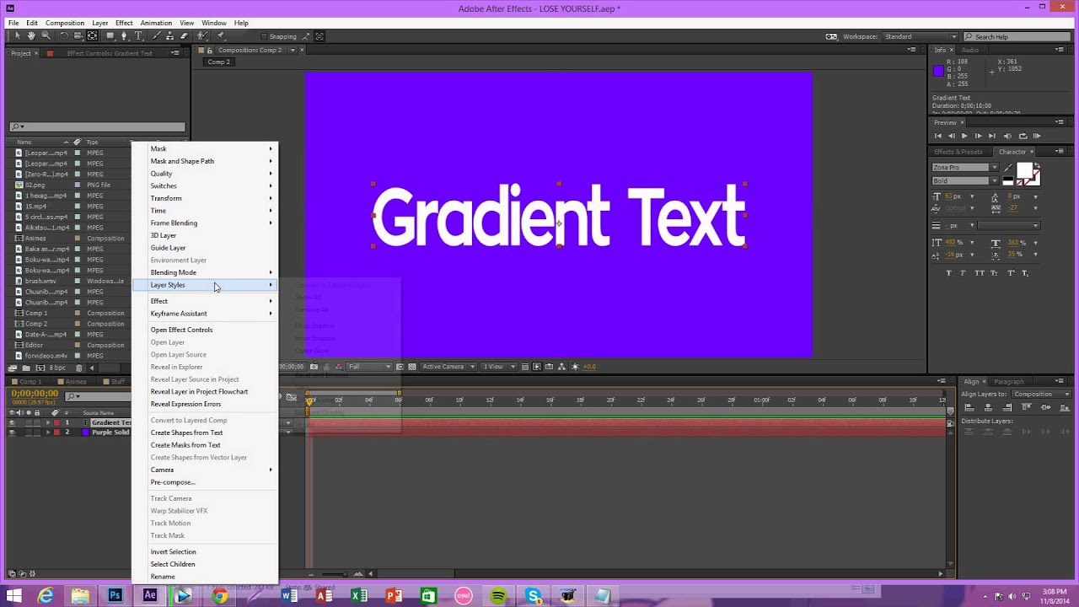Viewport: 1079px width, 607px height.
Task: Mute audio in Preview panel
Action: (x=1007, y=136)
